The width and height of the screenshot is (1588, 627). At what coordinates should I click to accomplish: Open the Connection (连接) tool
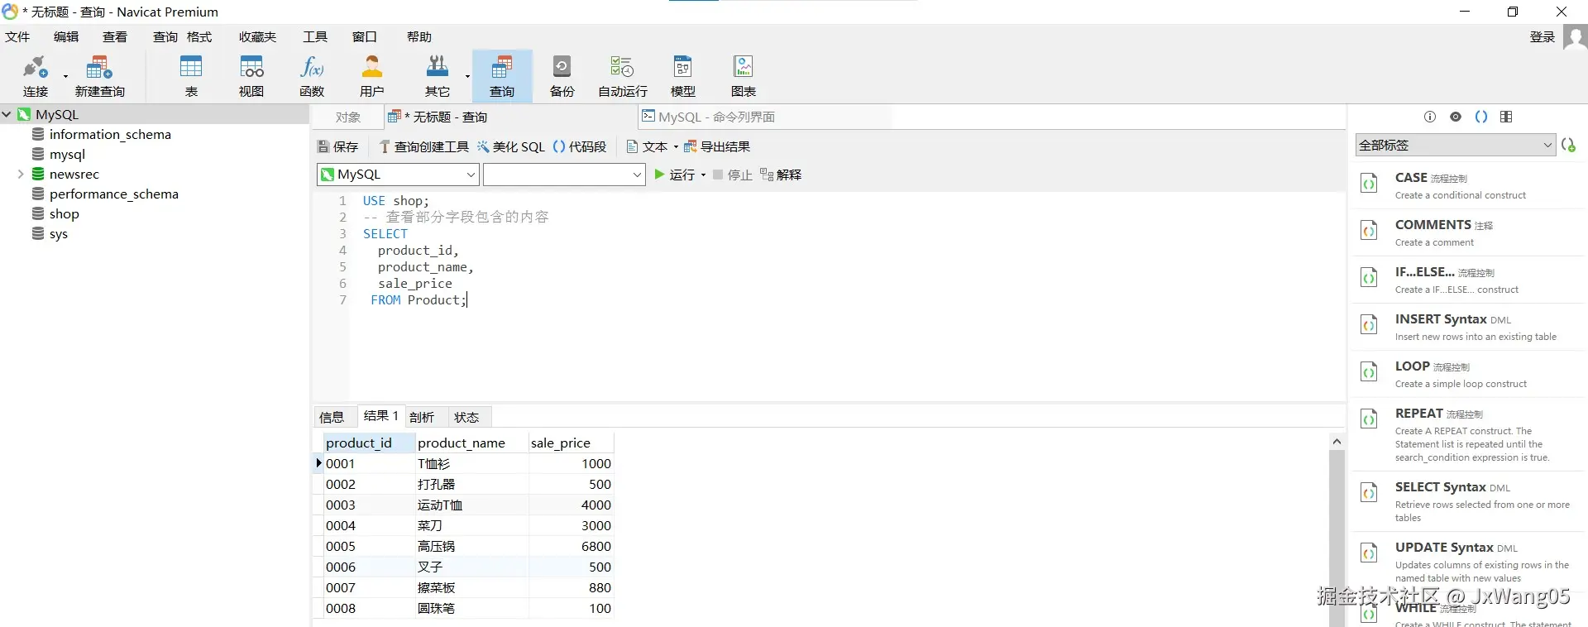coord(36,76)
